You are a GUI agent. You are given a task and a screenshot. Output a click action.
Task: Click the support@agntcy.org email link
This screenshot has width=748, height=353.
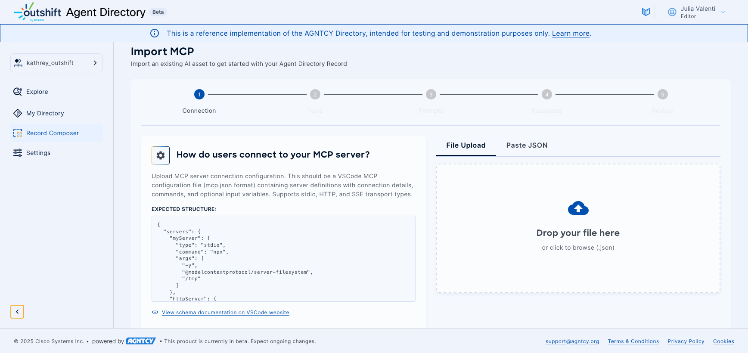(x=572, y=341)
